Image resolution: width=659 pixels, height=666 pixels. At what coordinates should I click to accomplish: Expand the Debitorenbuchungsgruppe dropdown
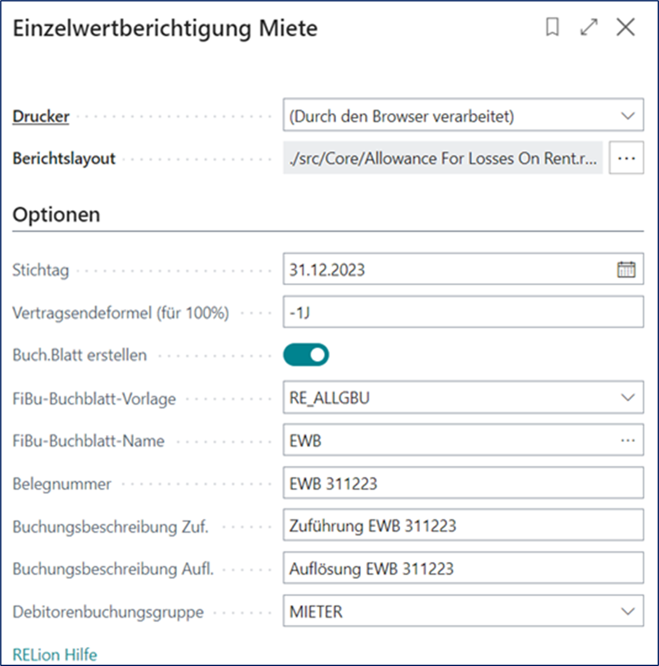tap(627, 611)
